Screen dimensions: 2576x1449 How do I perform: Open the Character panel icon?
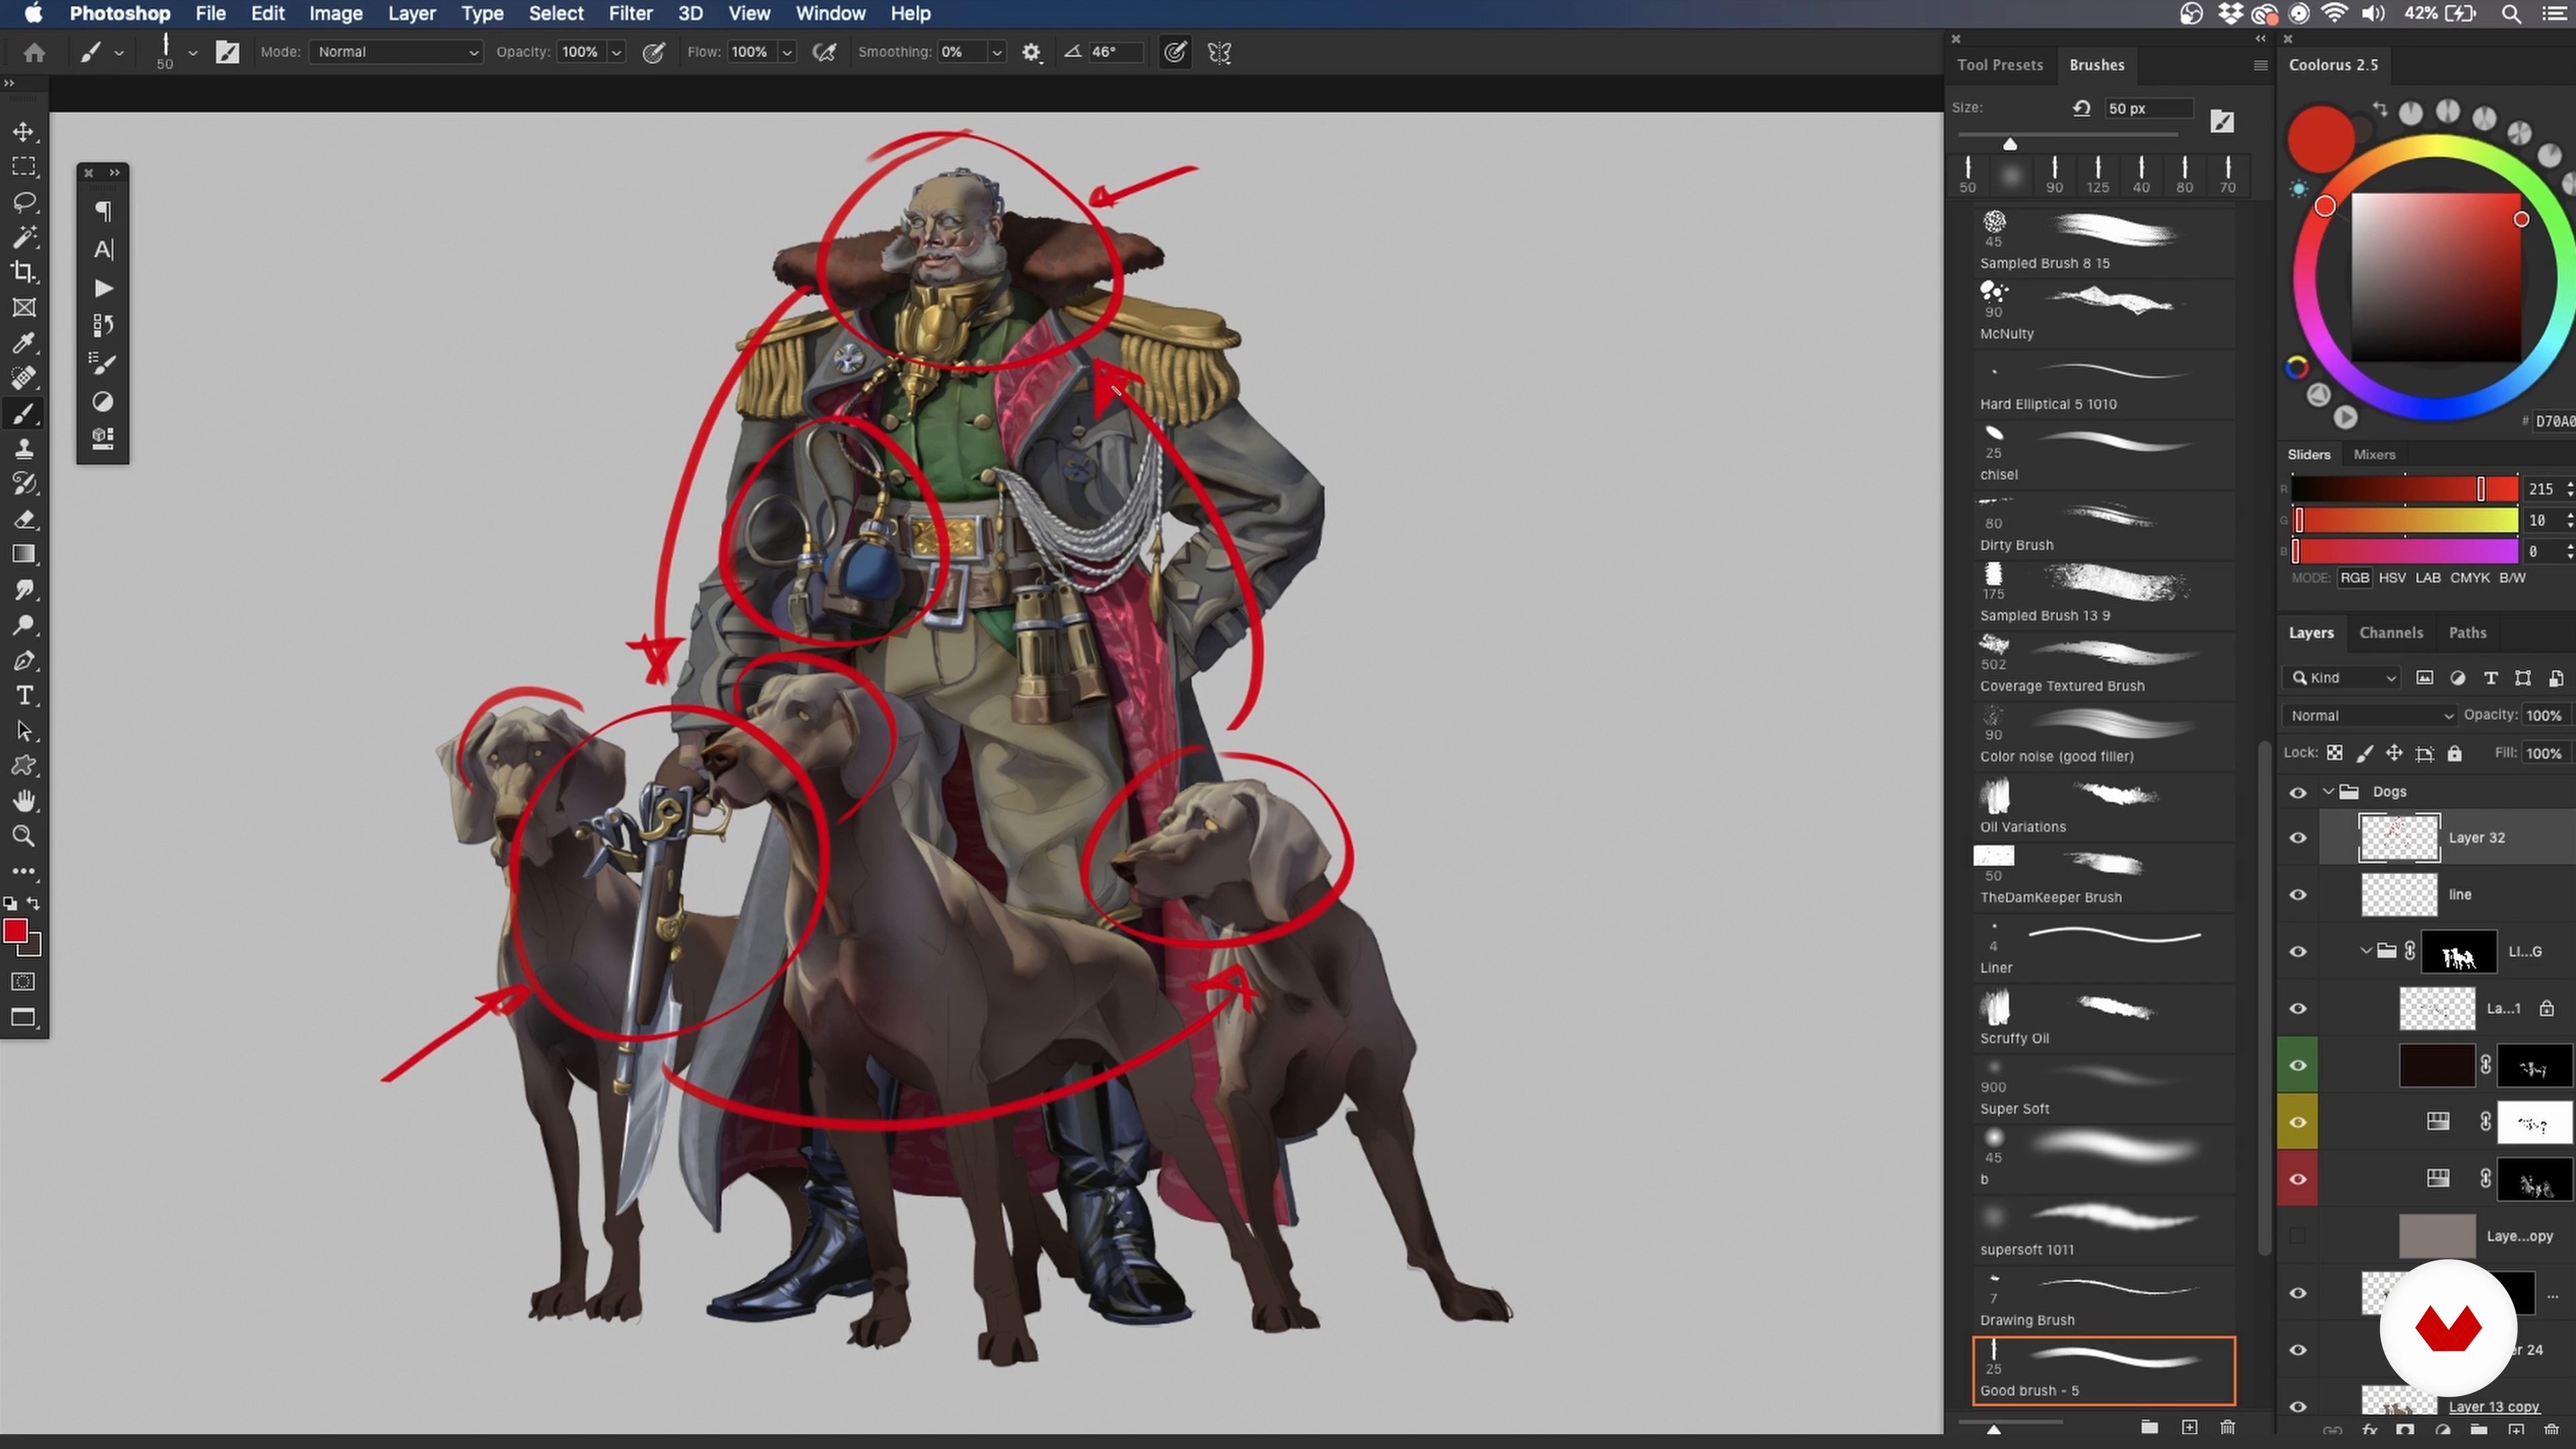[103, 249]
